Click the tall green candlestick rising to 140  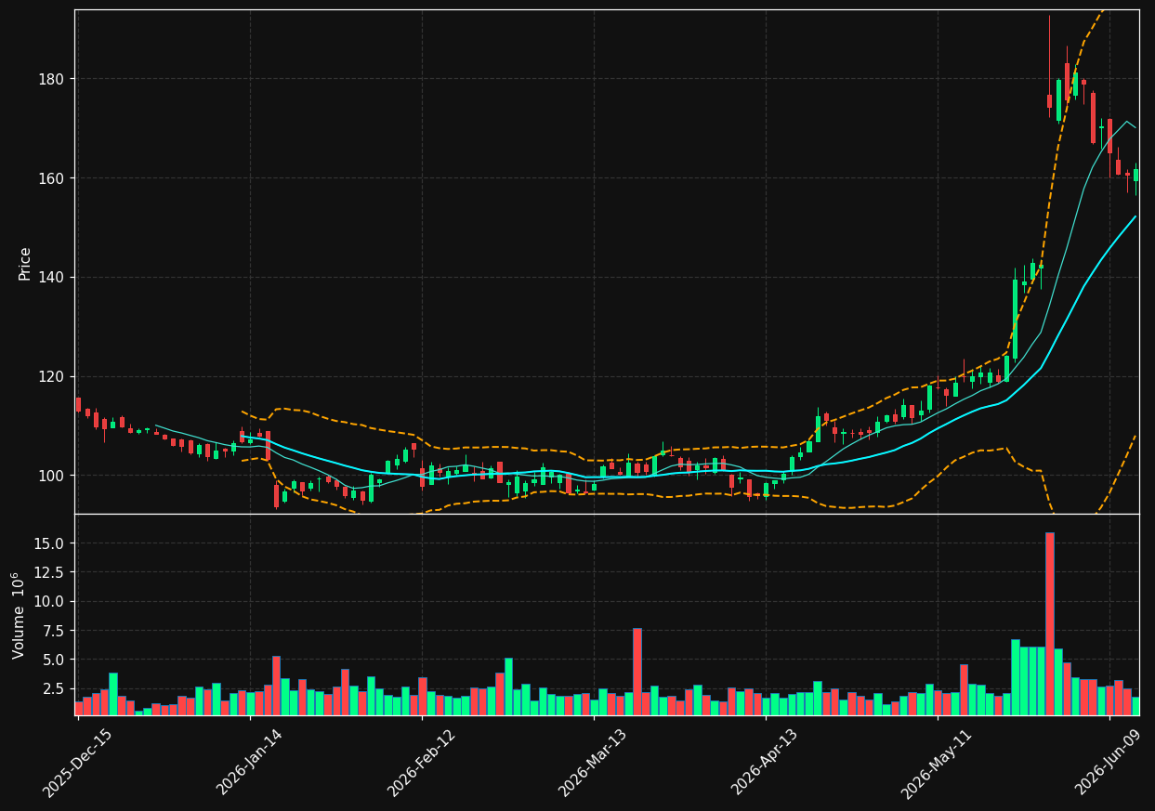(x=1015, y=320)
